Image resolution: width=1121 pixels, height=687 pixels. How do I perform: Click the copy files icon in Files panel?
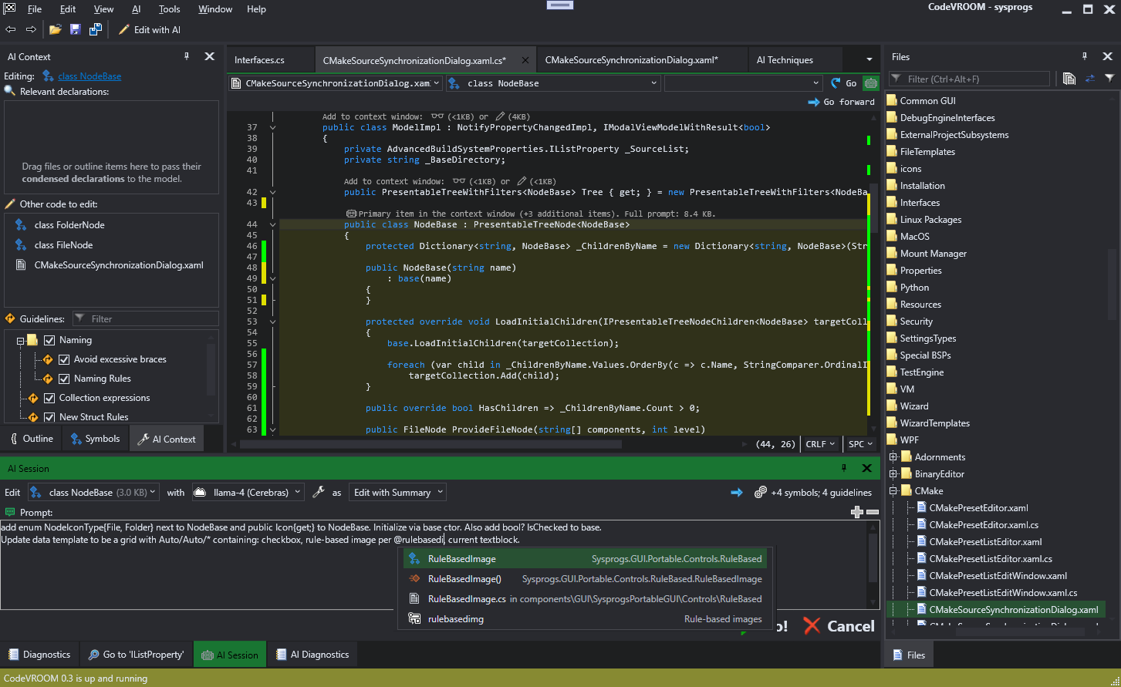pos(1069,79)
